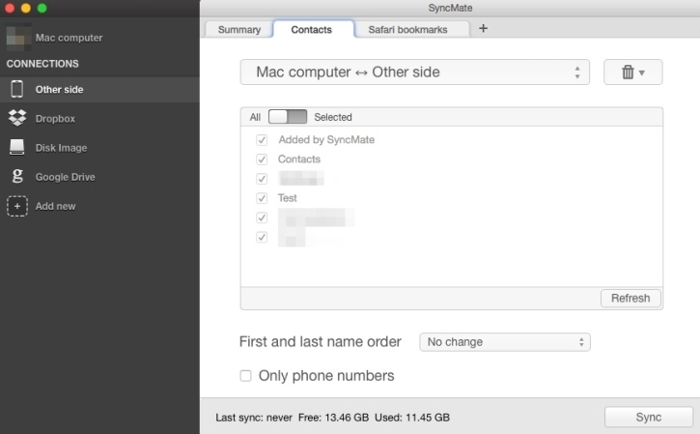Select the Google Drive connection label

pos(66,177)
